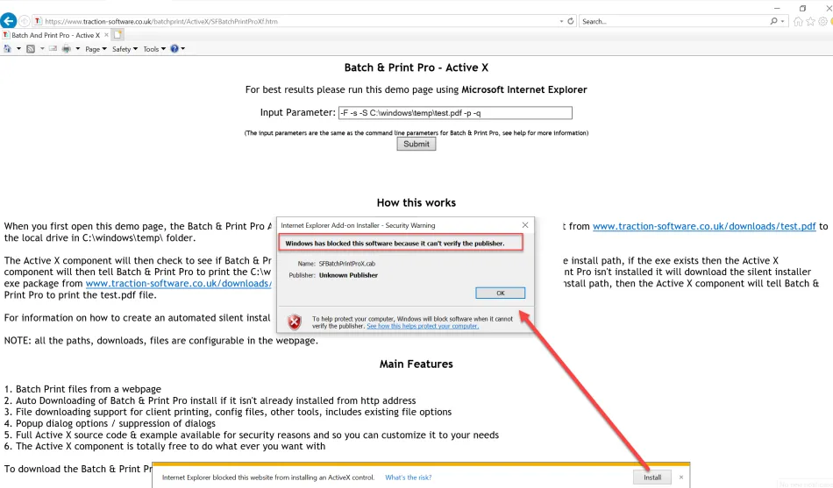
Task: Select the Batch And Print Pro tab
Action: (54, 35)
